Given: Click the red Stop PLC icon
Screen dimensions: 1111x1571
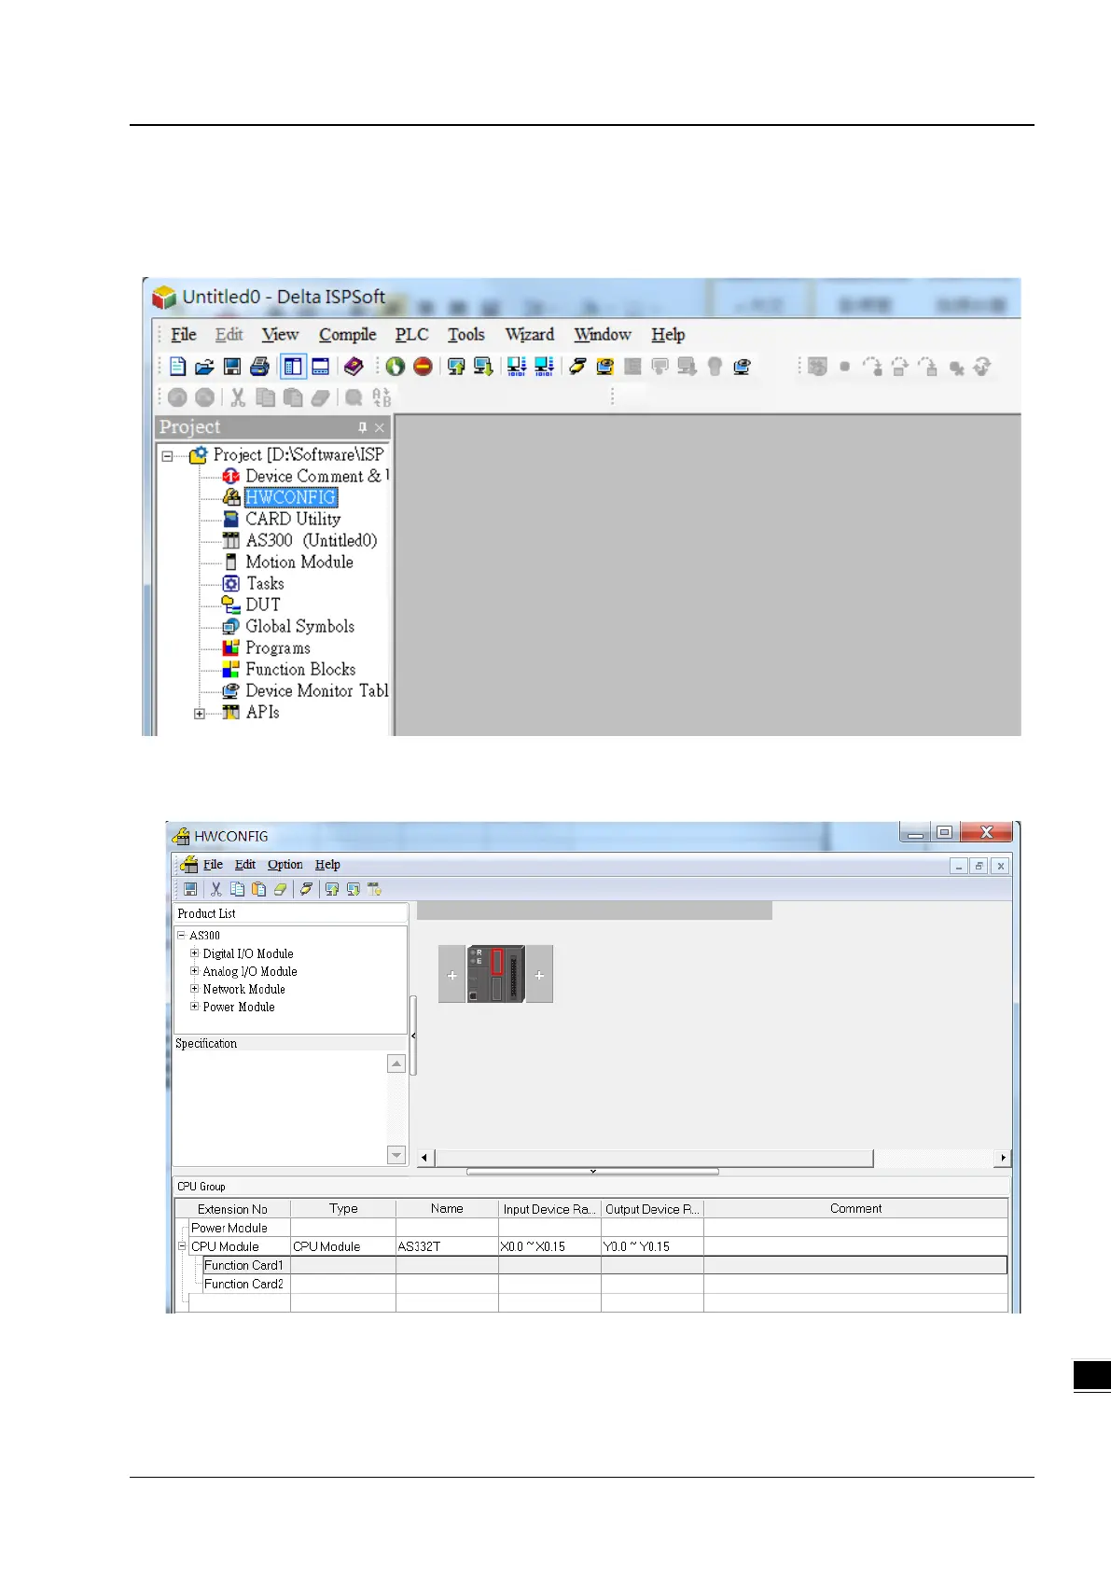Looking at the screenshot, I should point(423,367).
